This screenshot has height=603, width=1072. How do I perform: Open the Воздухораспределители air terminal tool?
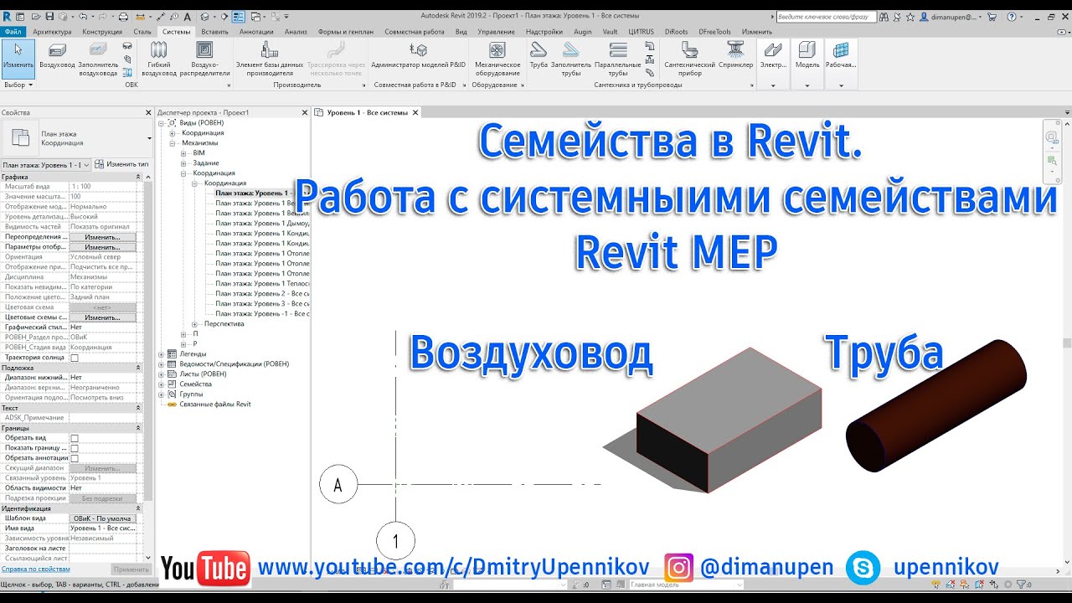click(204, 59)
